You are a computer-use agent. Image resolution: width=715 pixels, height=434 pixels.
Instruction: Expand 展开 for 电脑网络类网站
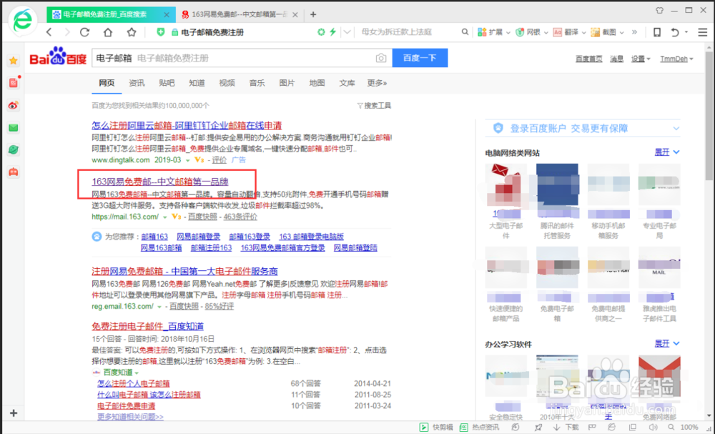click(666, 152)
